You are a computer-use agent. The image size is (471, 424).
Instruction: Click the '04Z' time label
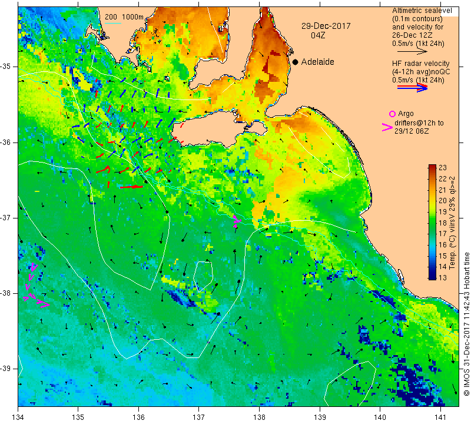[x=318, y=35]
